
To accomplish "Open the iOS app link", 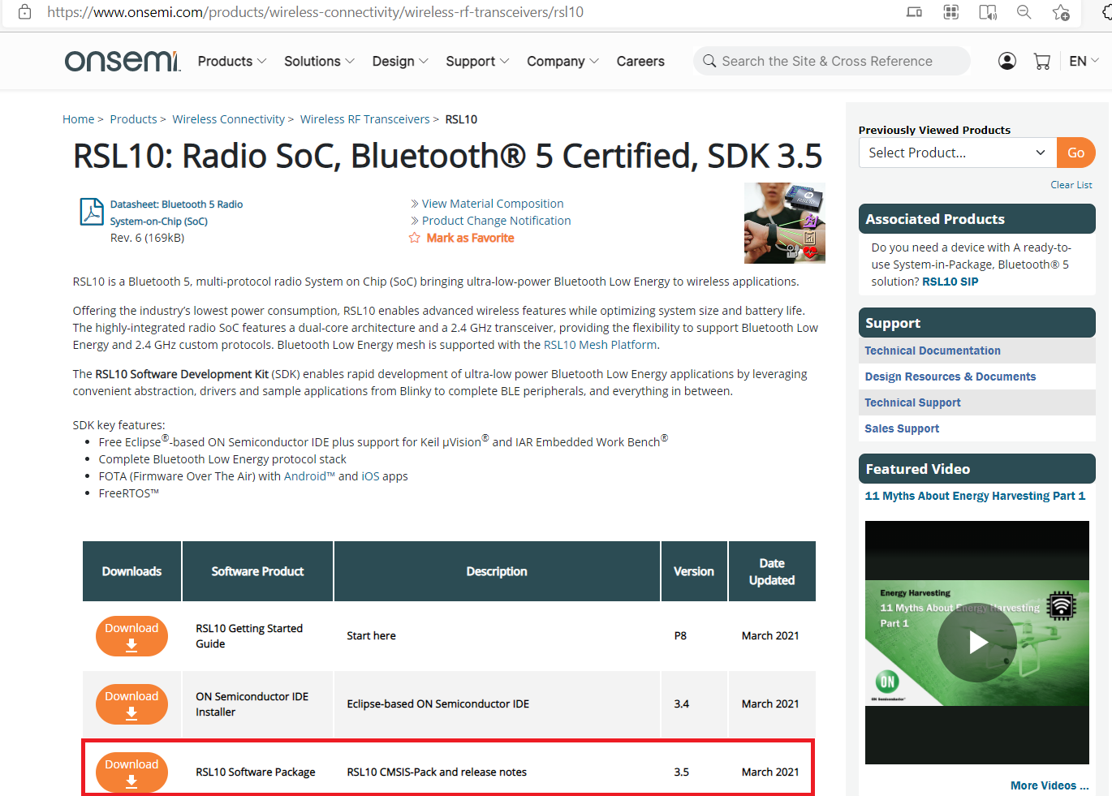I will pos(370,476).
